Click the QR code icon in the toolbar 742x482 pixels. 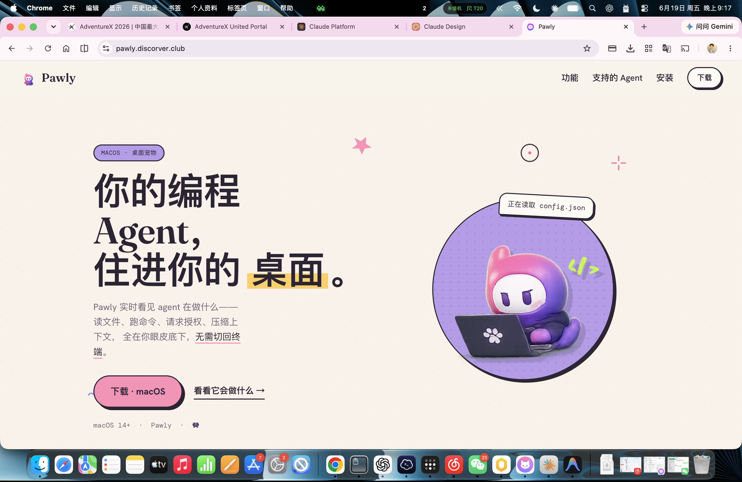pos(648,48)
